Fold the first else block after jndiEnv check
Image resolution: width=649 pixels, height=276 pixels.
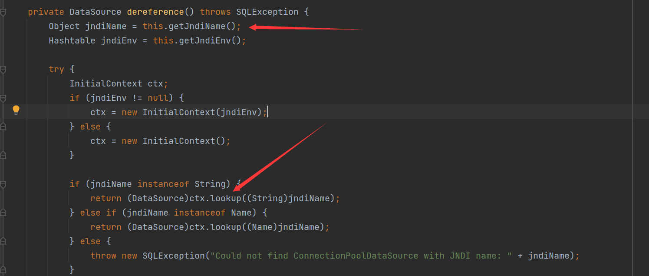pos(3,127)
